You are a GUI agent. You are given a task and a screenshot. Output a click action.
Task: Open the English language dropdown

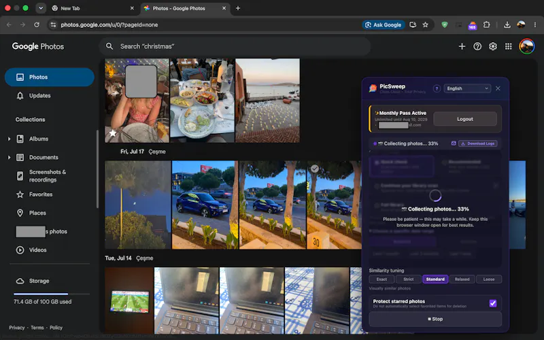[467, 88]
